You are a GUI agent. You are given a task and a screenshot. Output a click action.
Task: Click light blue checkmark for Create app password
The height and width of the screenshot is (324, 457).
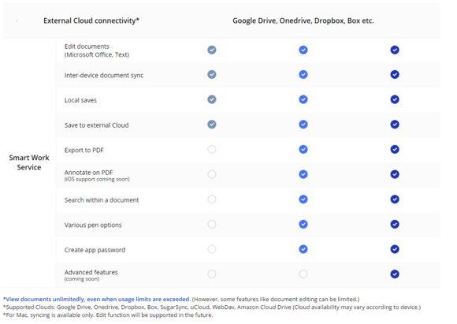(303, 249)
